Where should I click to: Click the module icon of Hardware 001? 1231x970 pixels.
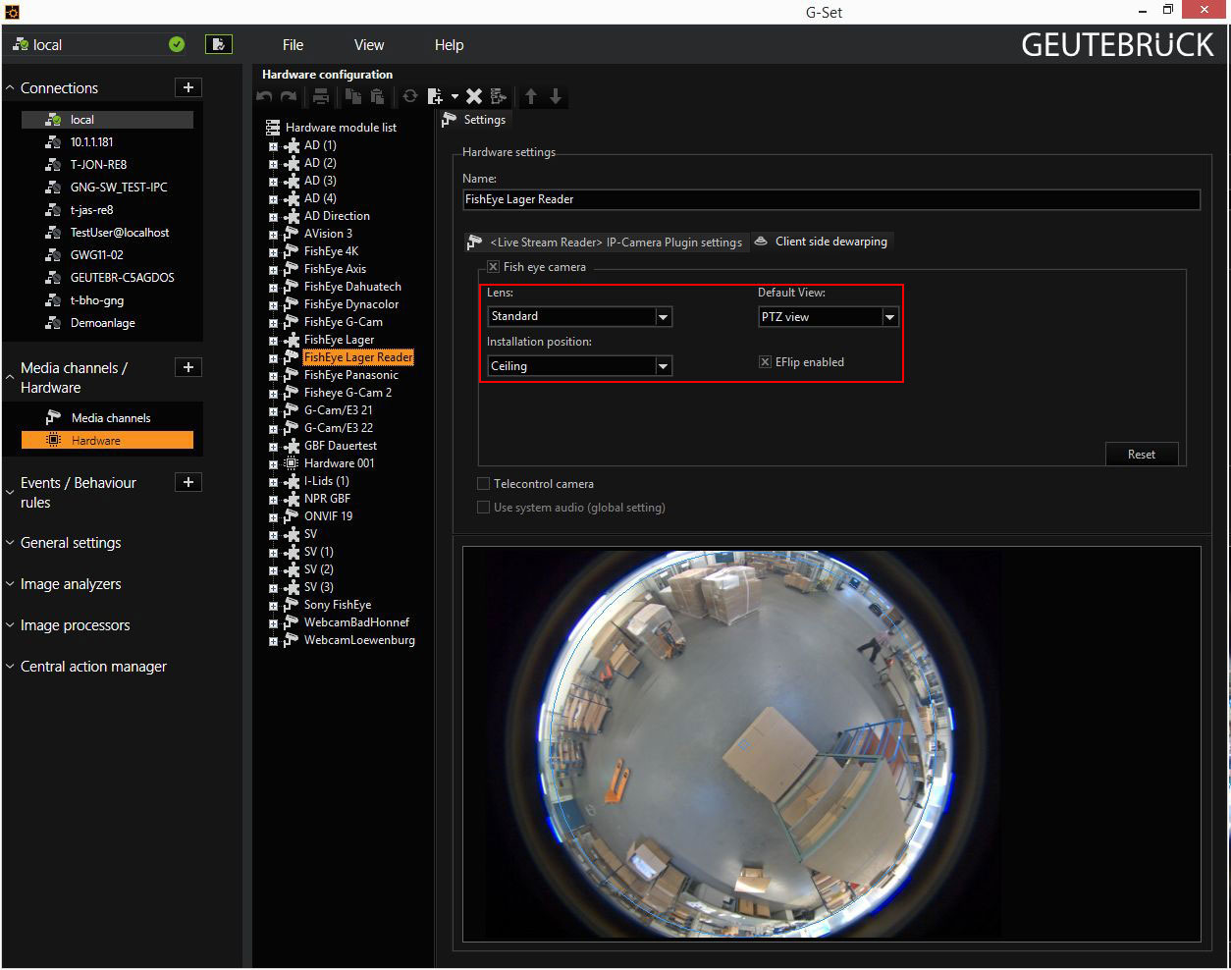pos(291,463)
